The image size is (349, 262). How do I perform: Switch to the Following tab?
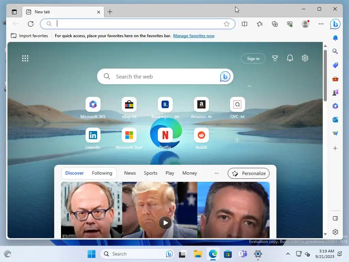102,173
